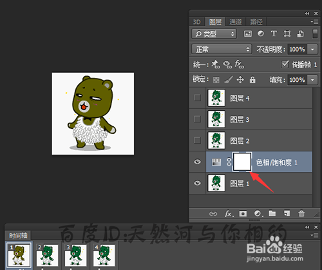Select 图层 3 thumbnail
This screenshot has height=270, width=322.
(216, 119)
